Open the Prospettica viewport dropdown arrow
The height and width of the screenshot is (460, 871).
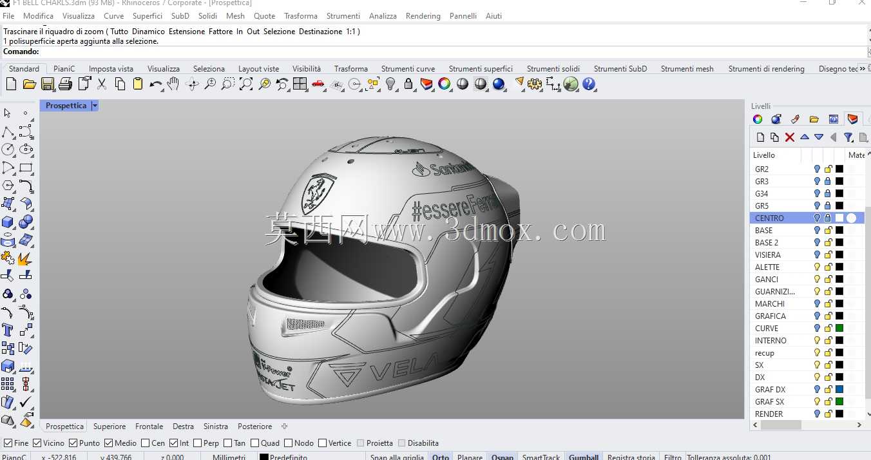click(x=95, y=106)
